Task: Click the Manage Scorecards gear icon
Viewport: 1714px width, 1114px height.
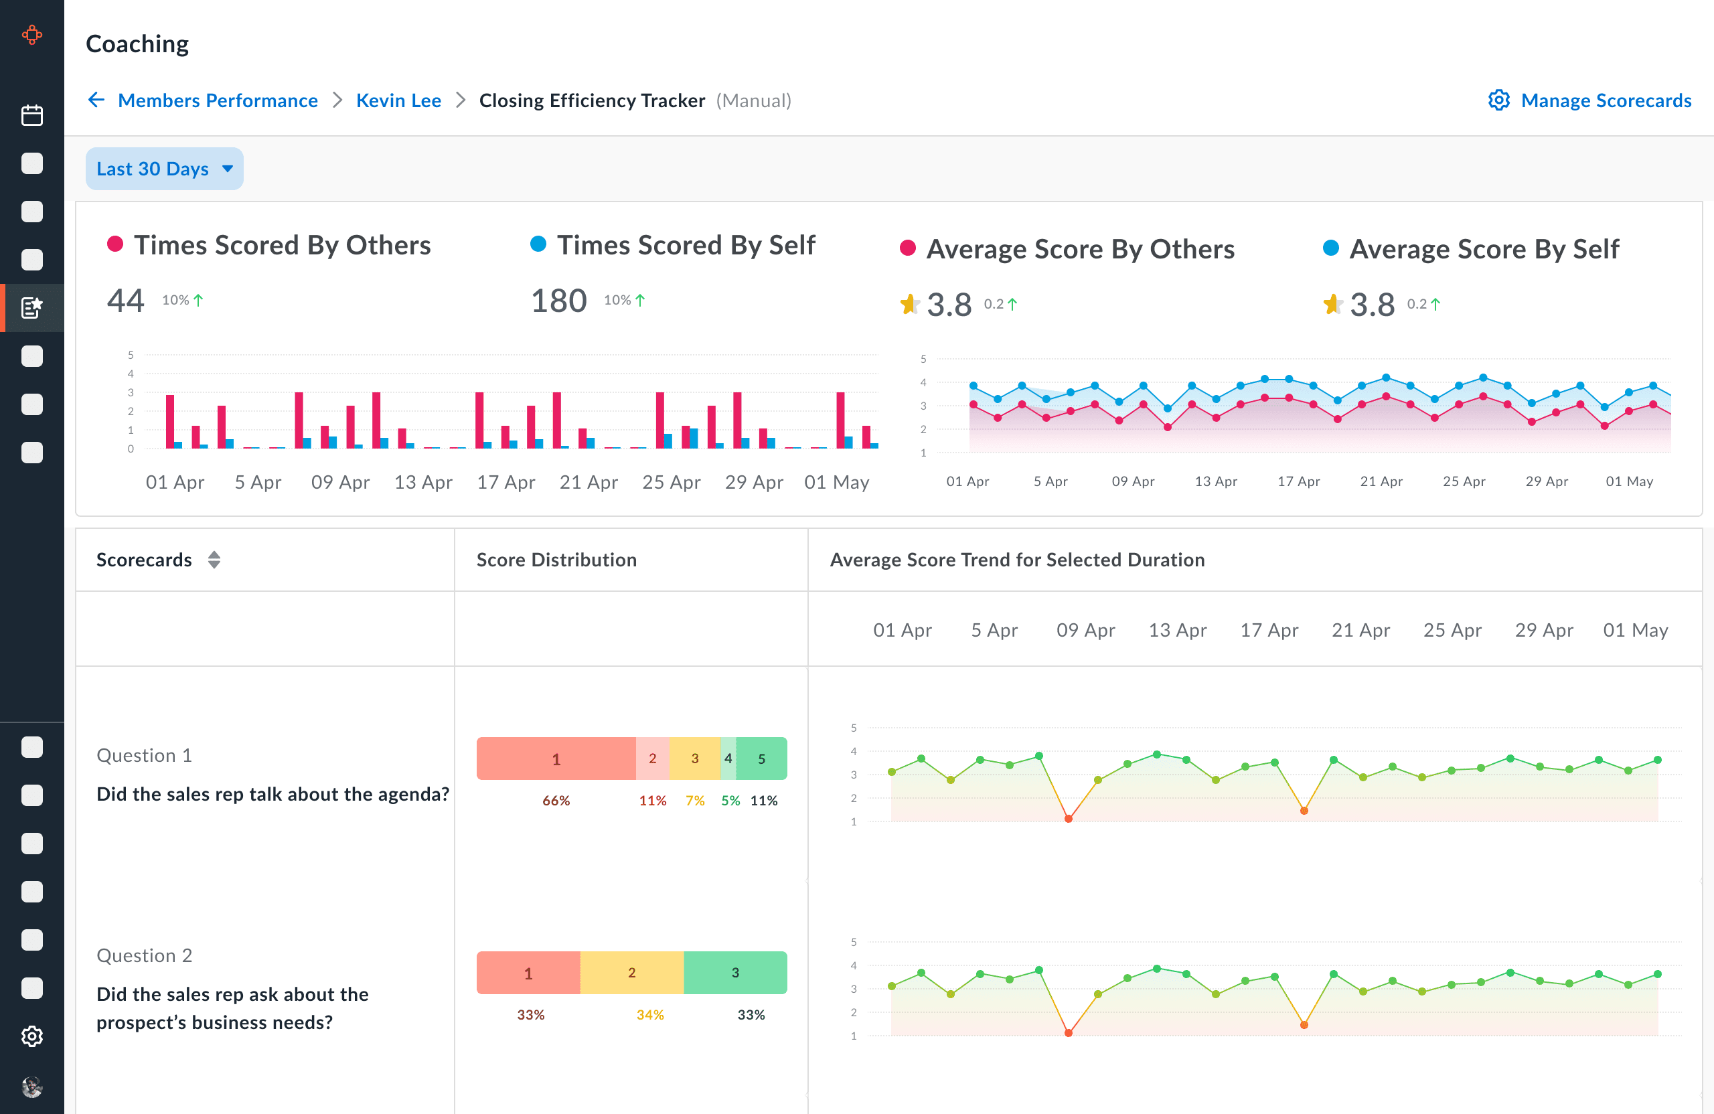Action: (1498, 100)
